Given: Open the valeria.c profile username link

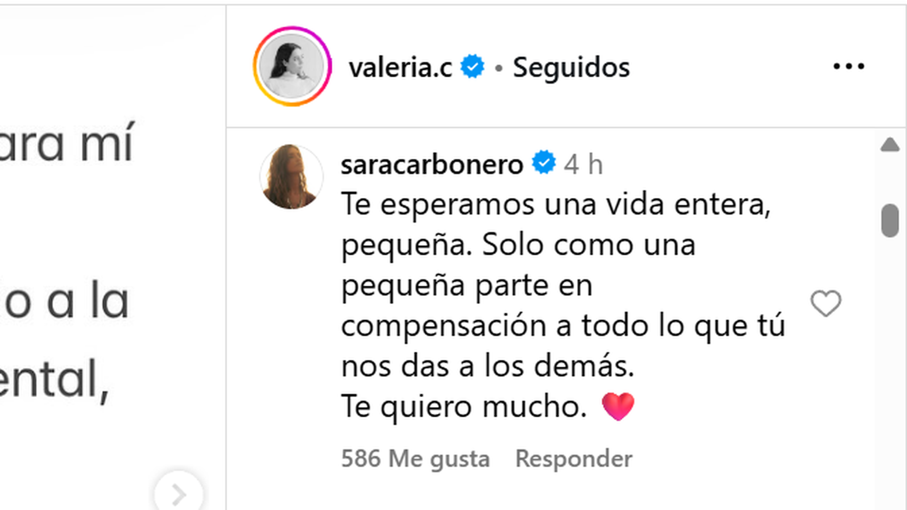Looking at the screenshot, I should point(401,68).
